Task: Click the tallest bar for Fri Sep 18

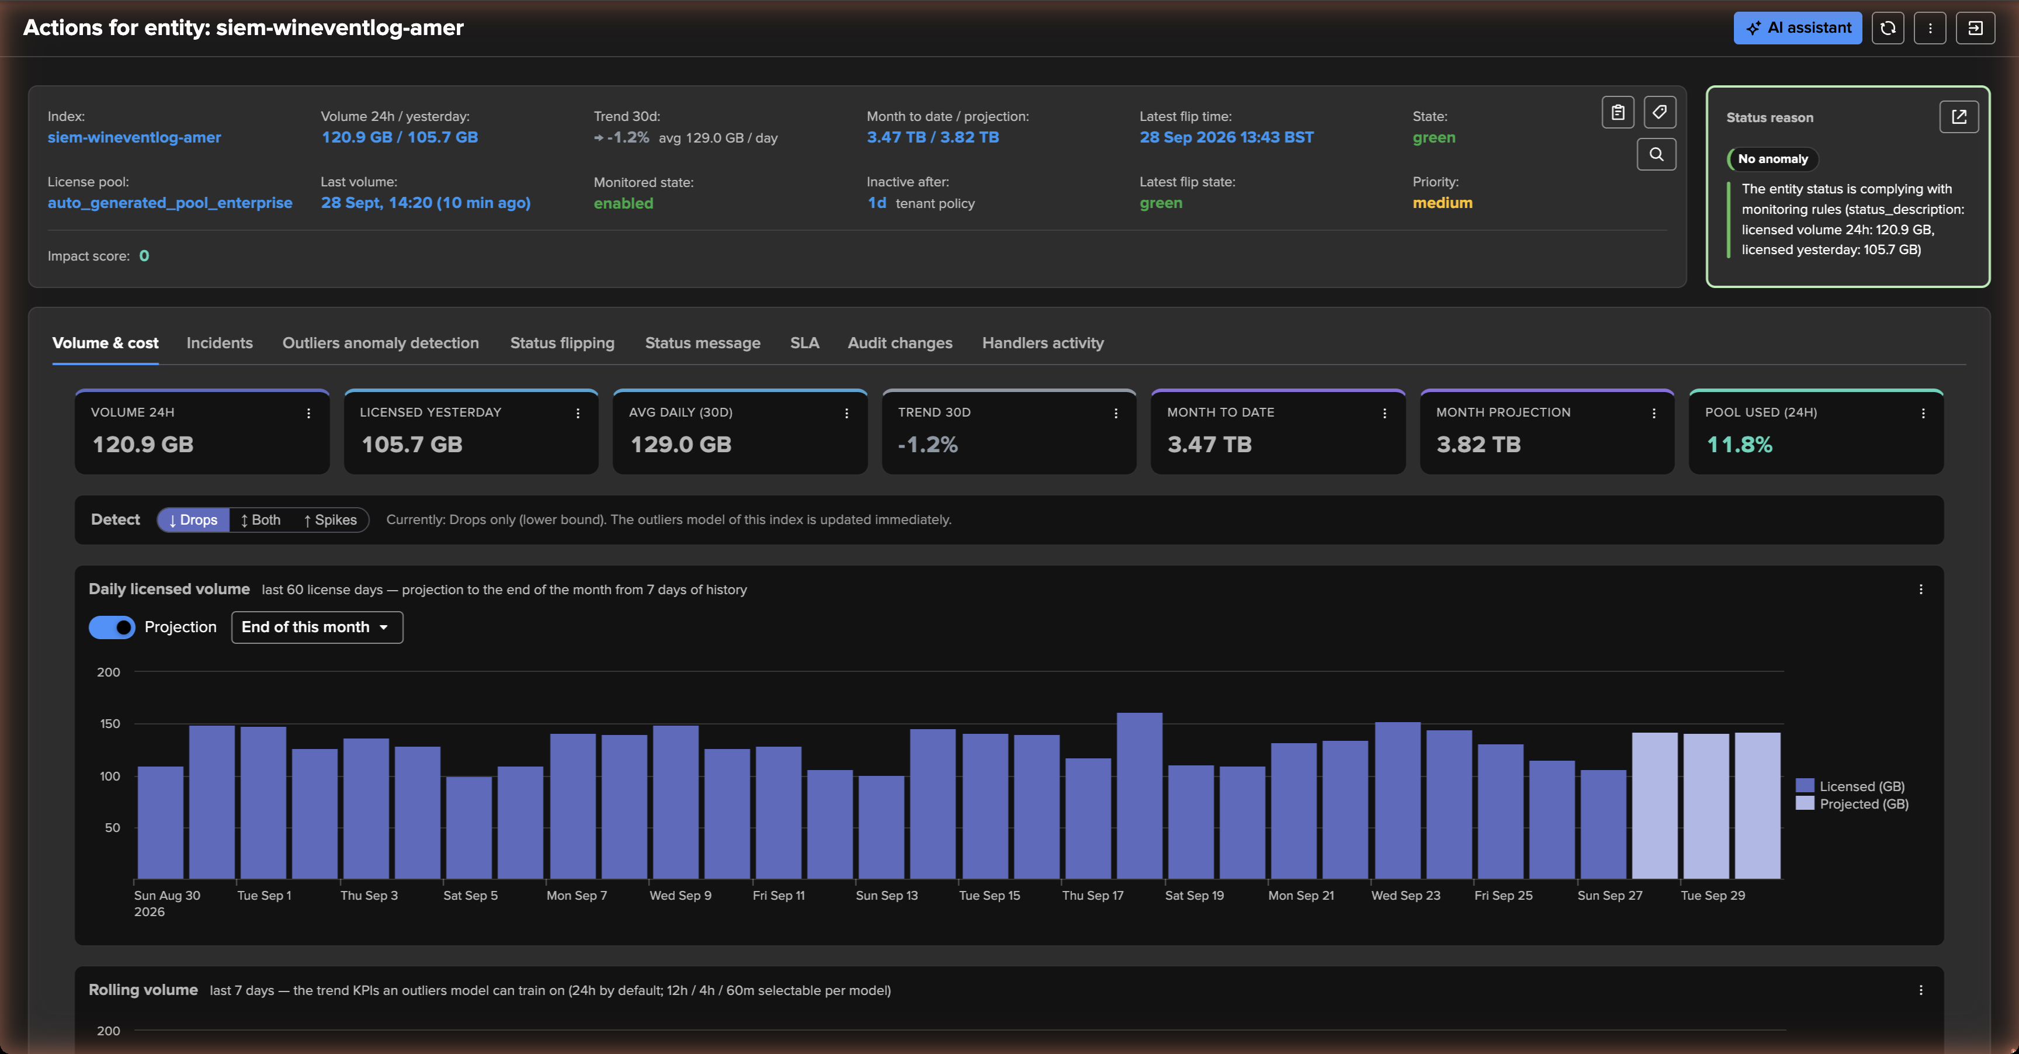Action: click(1139, 795)
